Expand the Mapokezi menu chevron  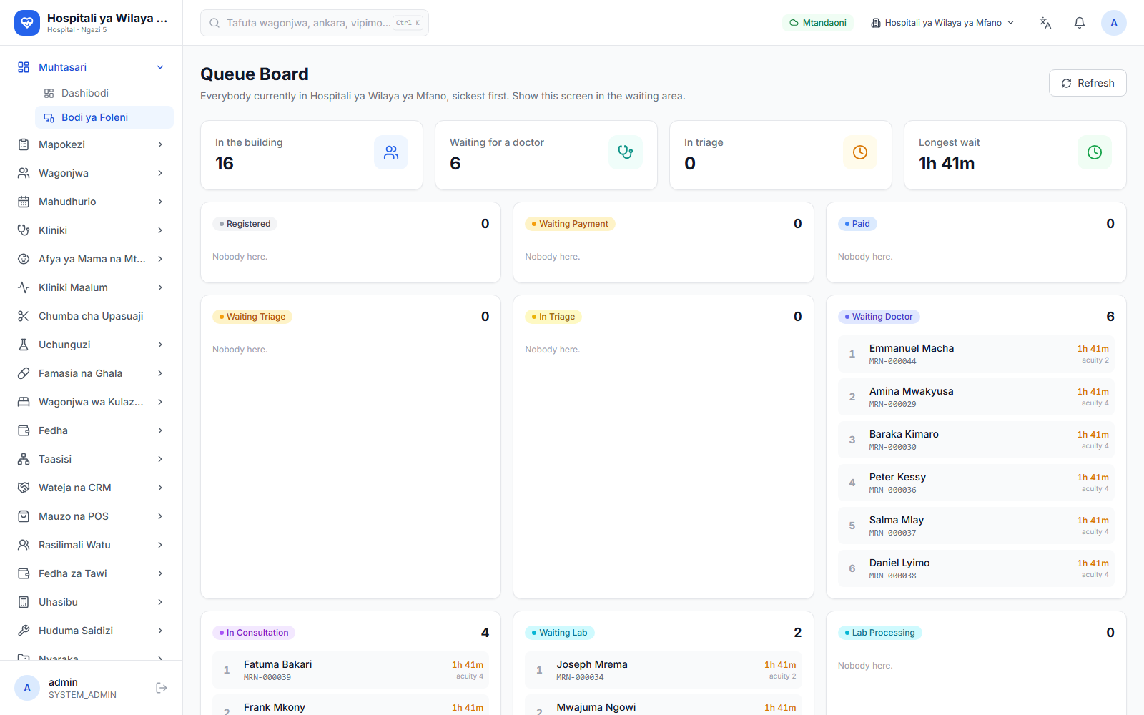(160, 144)
